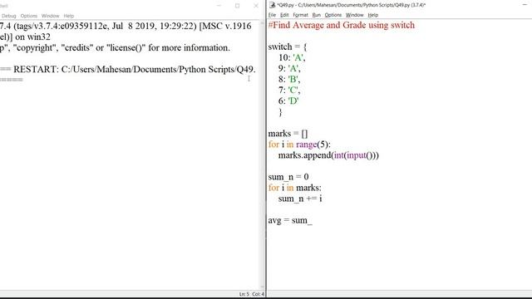Click the line 'switch = {'

pyautogui.click(x=288, y=47)
